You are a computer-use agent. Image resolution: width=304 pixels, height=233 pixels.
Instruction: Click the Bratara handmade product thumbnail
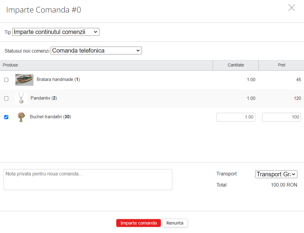[x=24, y=80]
